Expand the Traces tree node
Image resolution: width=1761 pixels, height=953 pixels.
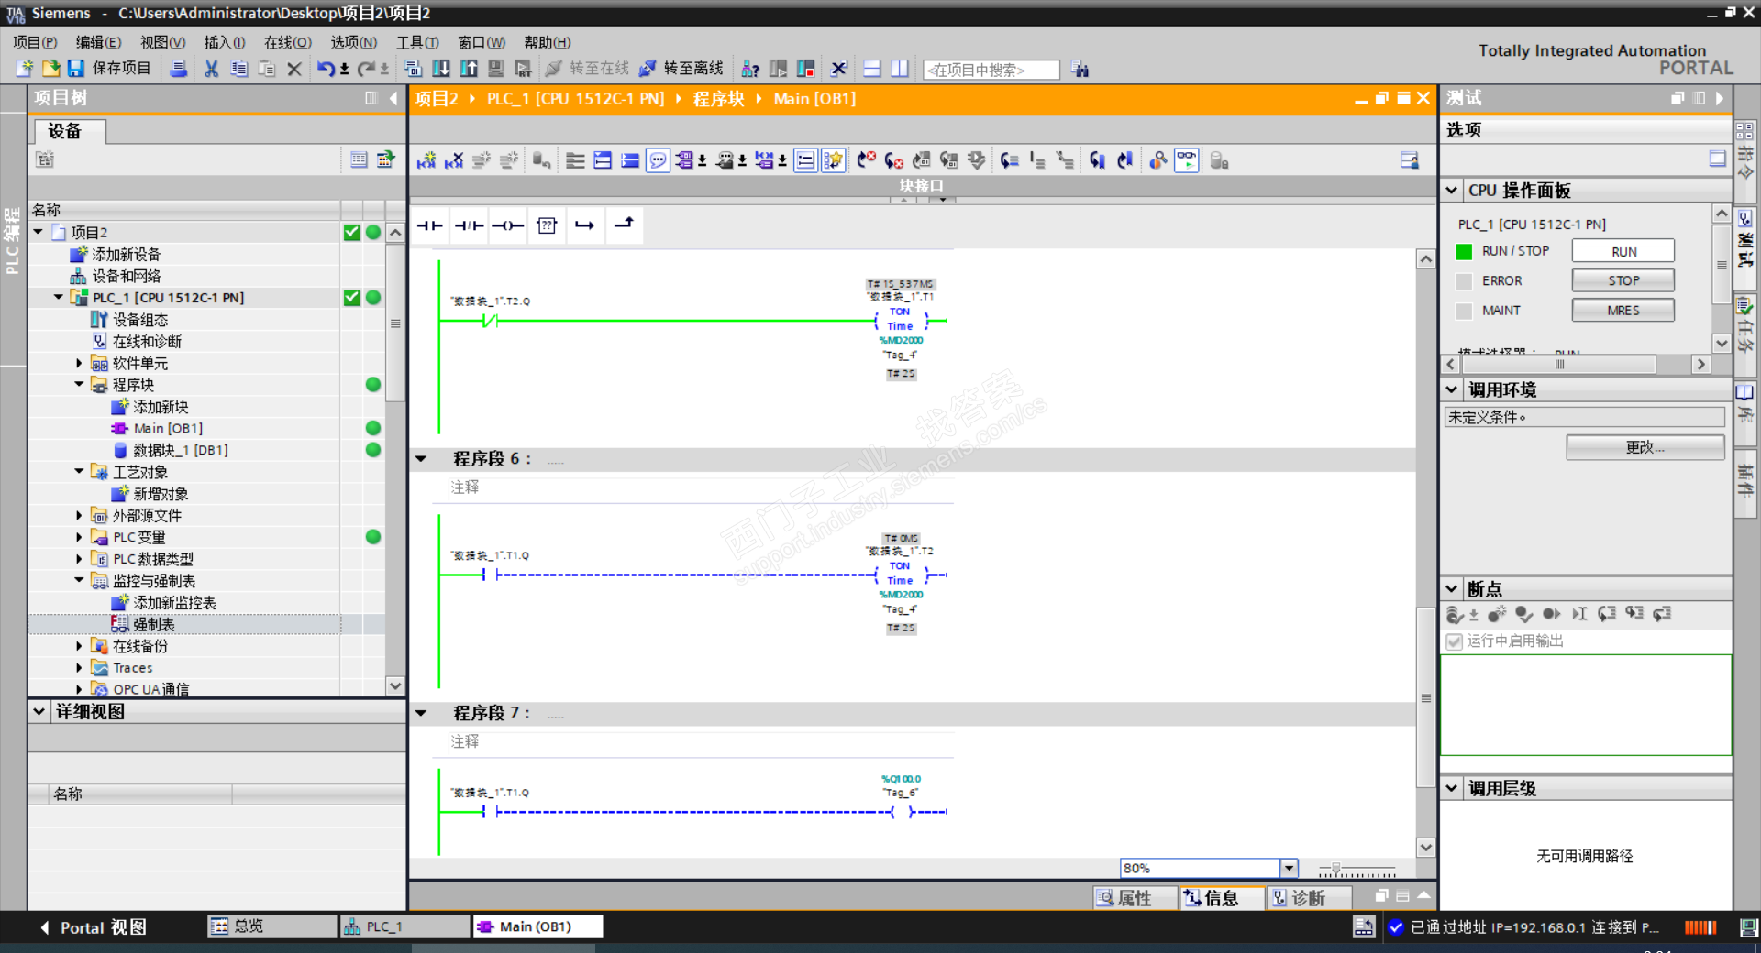coord(79,668)
